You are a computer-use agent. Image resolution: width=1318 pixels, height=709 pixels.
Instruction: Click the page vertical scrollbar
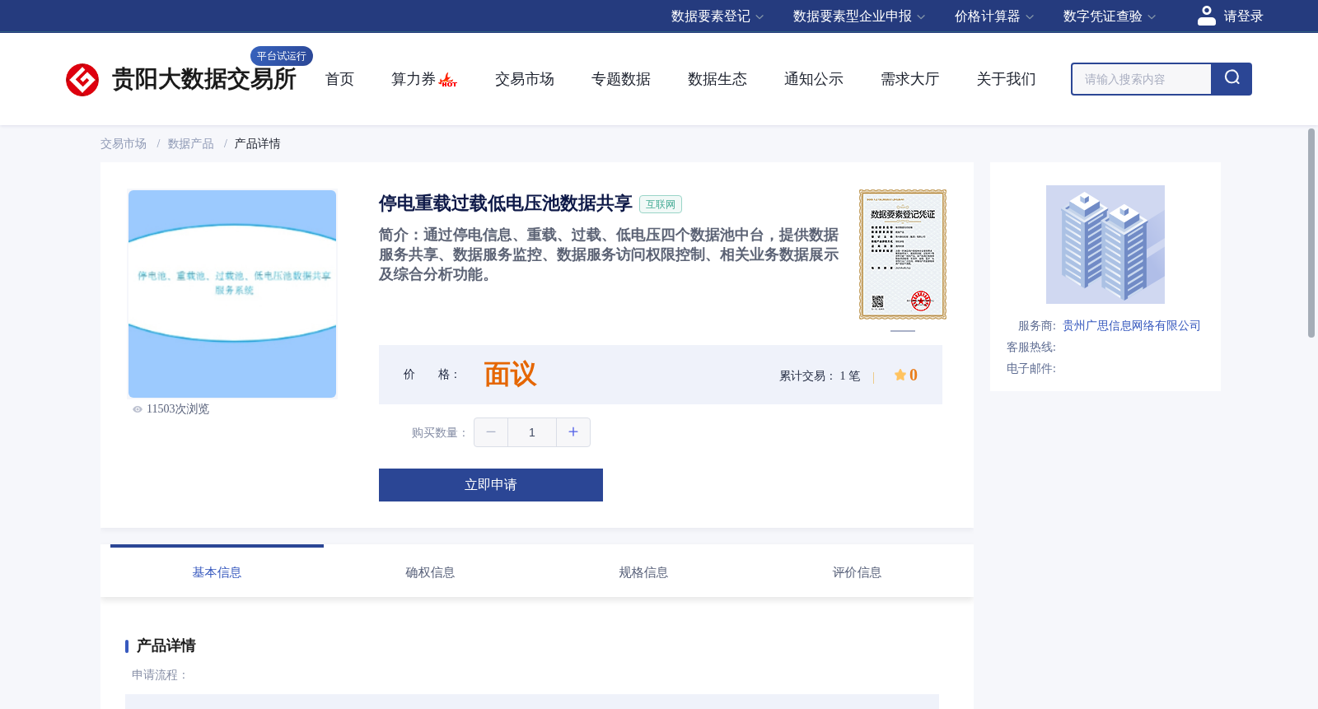coord(1311,233)
